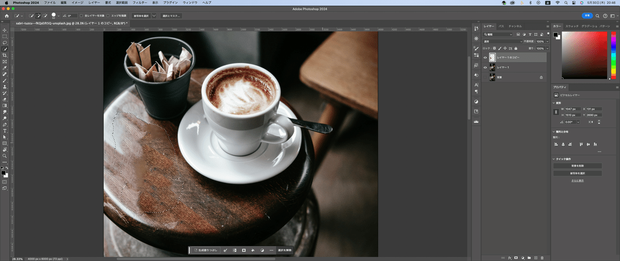The image size is (620, 261).
Task: Hide レイヤー 1 のコピー layer
Action: pos(485,57)
